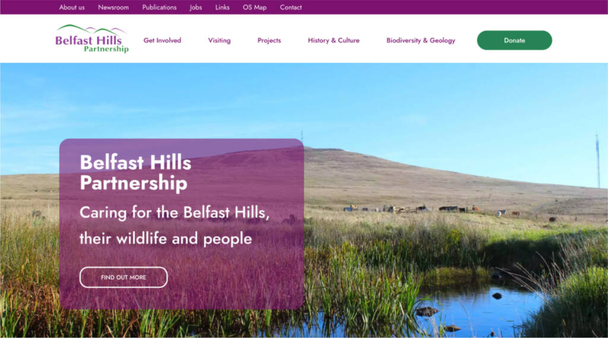Click the Belfast Hills Partnership hero heading
The image size is (608, 338).
pyautogui.click(x=135, y=173)
